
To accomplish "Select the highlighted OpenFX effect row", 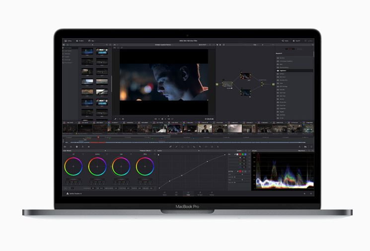I will coord(295,71).
